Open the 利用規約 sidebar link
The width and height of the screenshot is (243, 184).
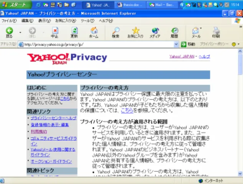click(x=39, y=132)
